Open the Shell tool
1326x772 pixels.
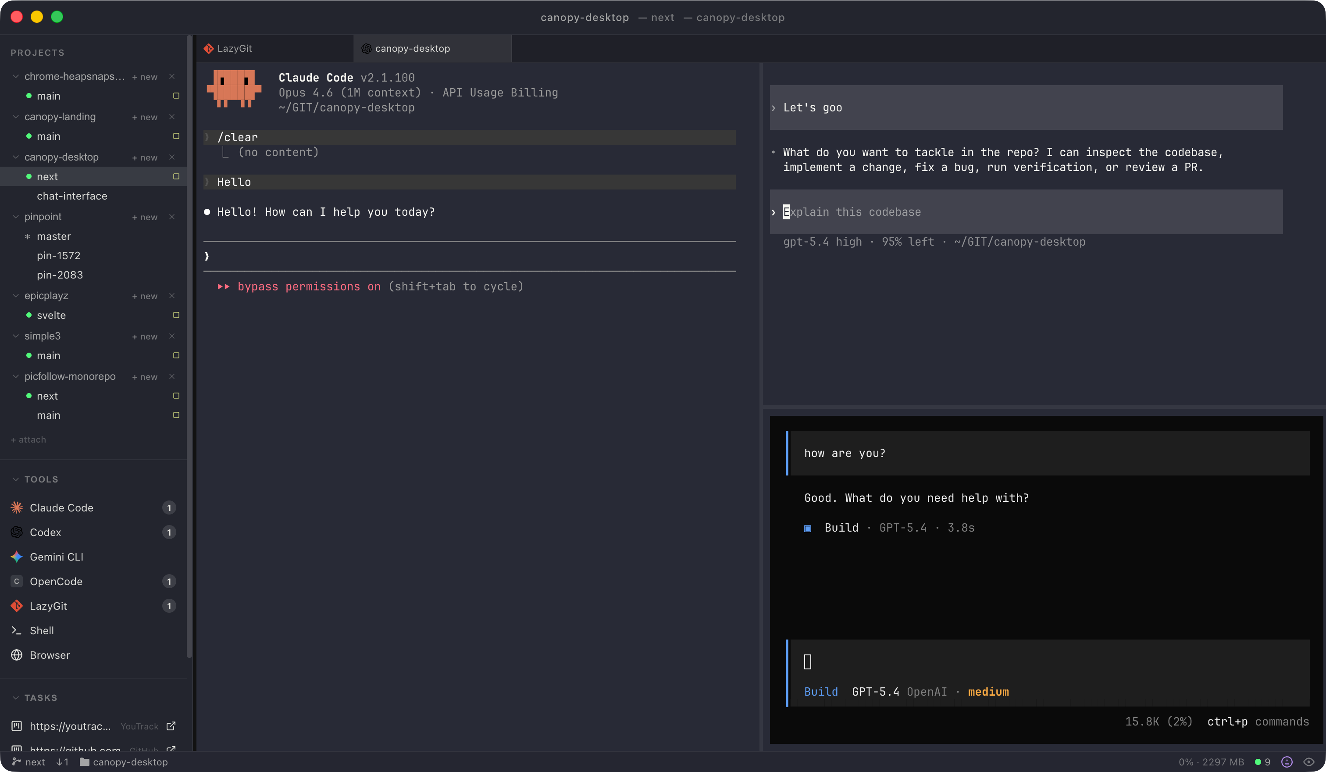point(42,630)
